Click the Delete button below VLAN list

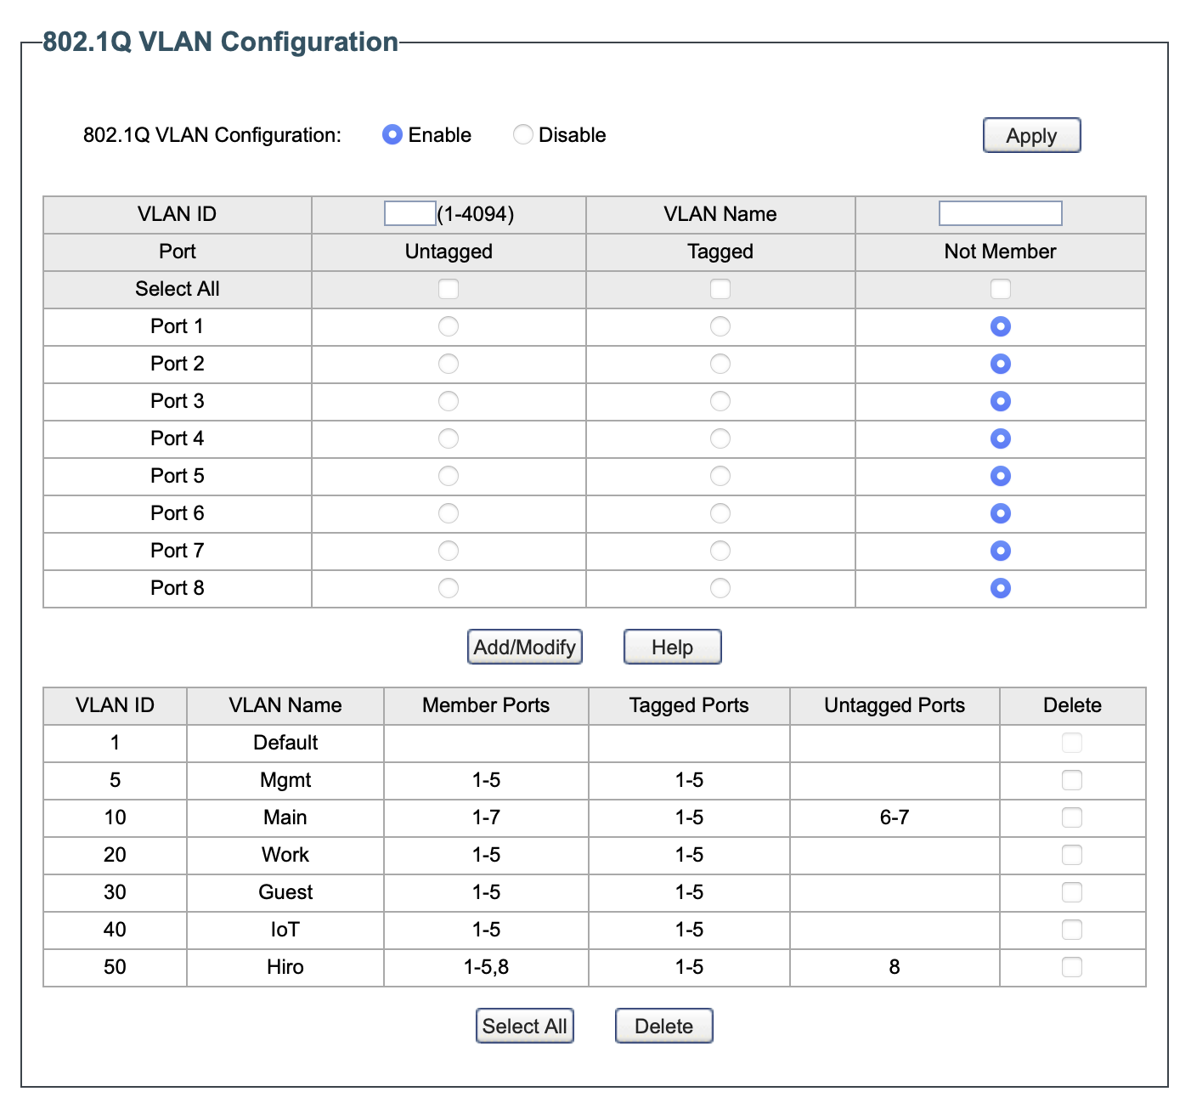point(663,1026)
